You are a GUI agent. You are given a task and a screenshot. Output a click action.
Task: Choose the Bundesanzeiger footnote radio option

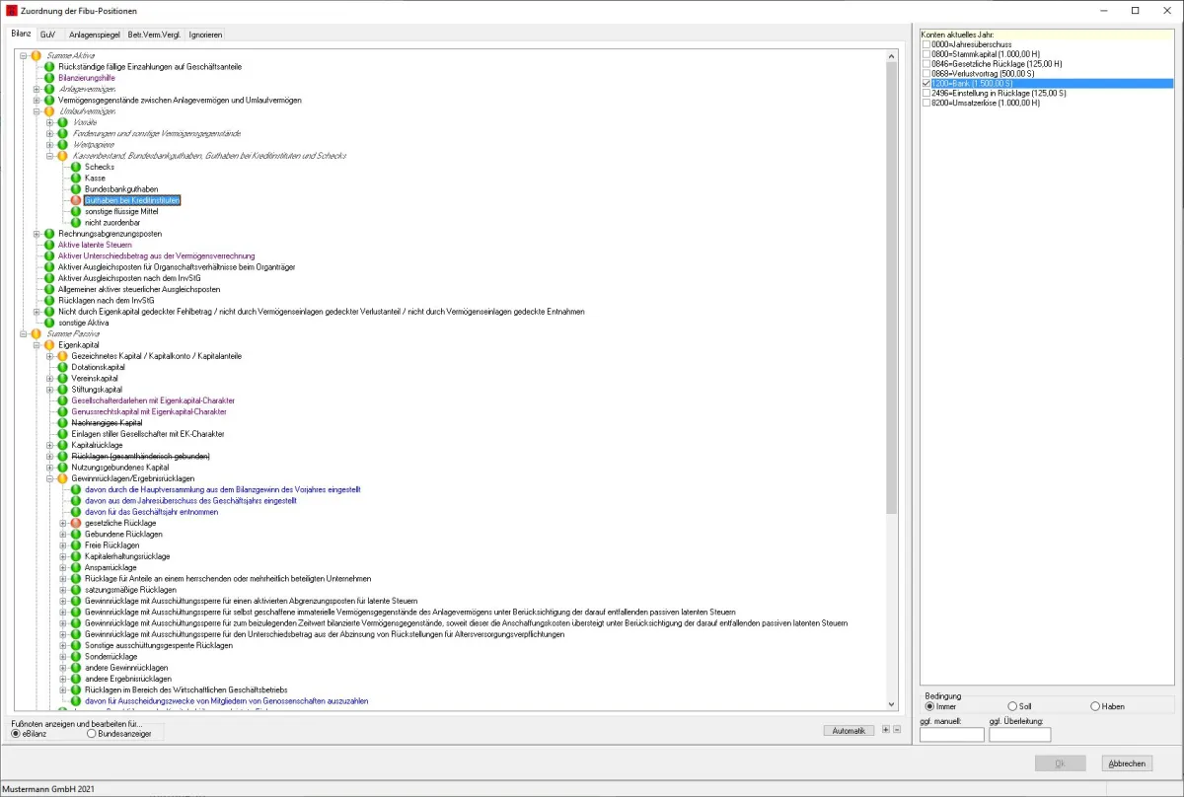(x=92, y=734)
